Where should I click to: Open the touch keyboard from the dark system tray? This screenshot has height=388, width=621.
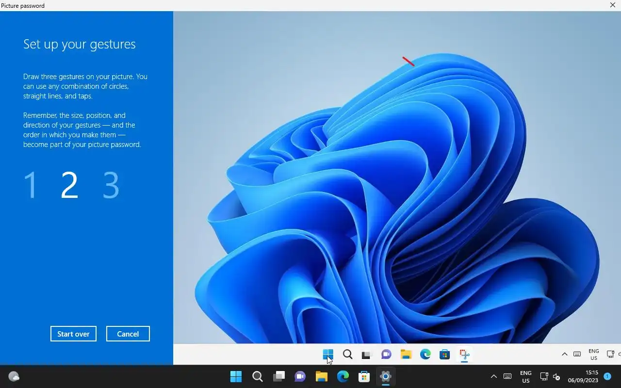coord(507,376)
